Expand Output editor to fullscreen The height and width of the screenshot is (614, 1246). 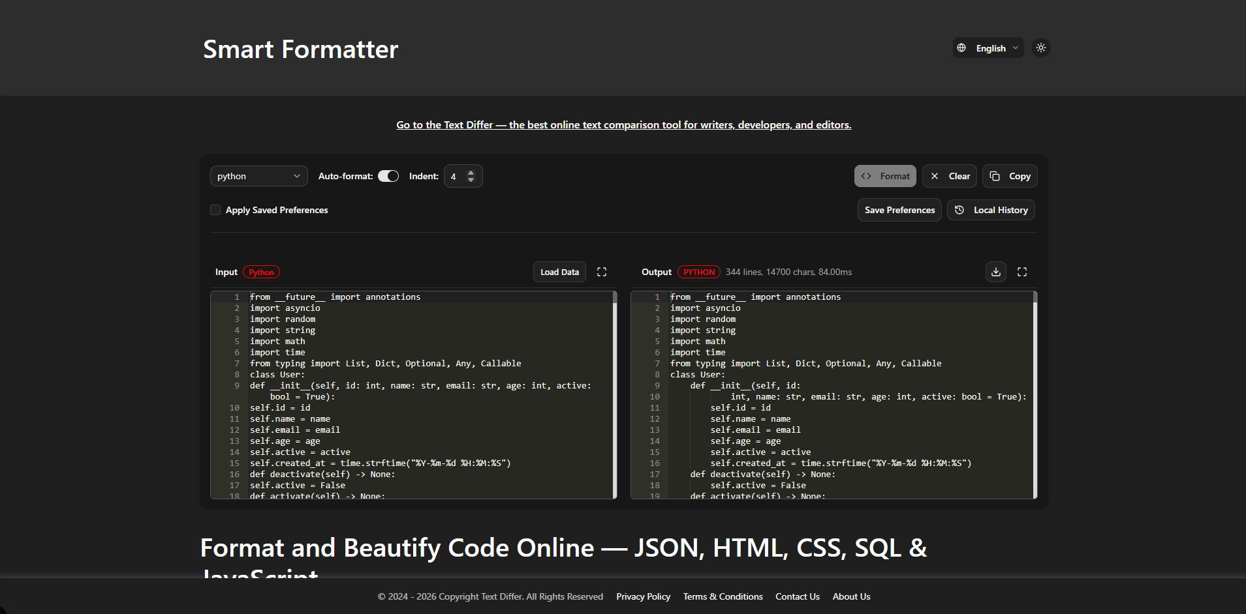pyautogui.click(x=1022, y=272)
